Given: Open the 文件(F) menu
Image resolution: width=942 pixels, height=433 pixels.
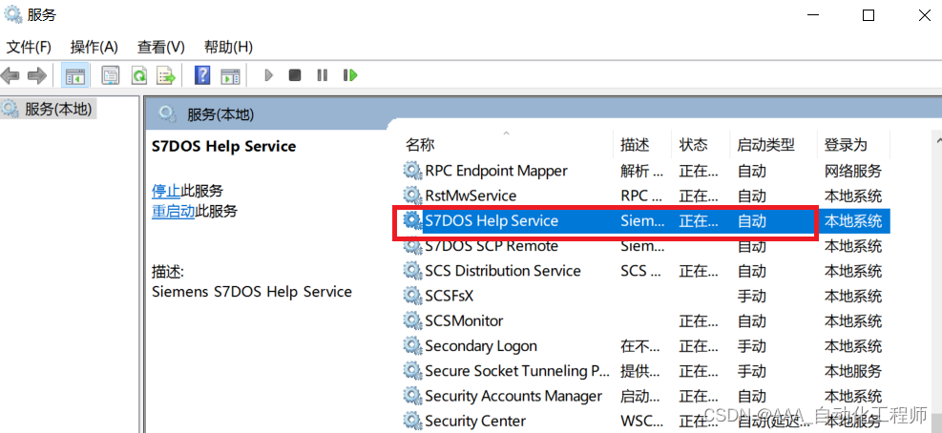Looking at the screenshot, I should pyautogui.click(x=29, y=47).
